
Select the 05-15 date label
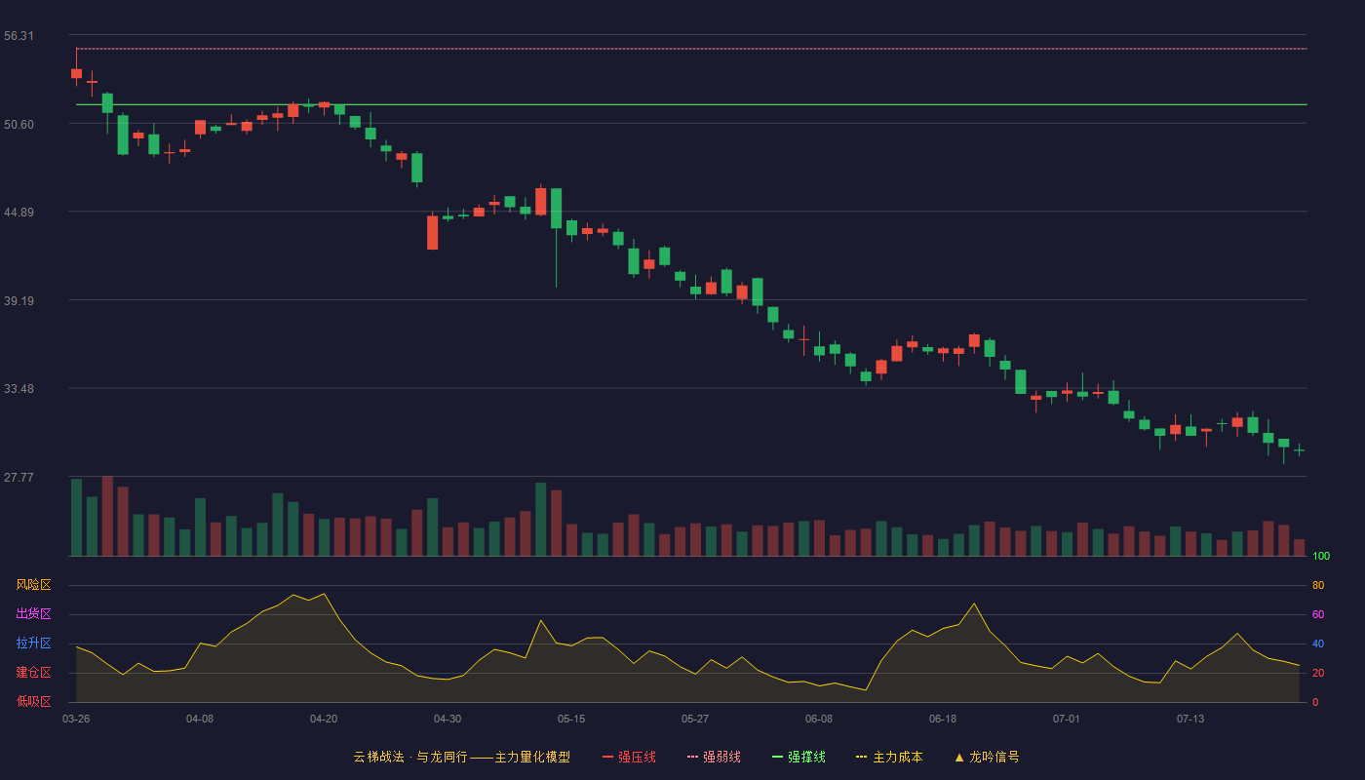(571, 719)
